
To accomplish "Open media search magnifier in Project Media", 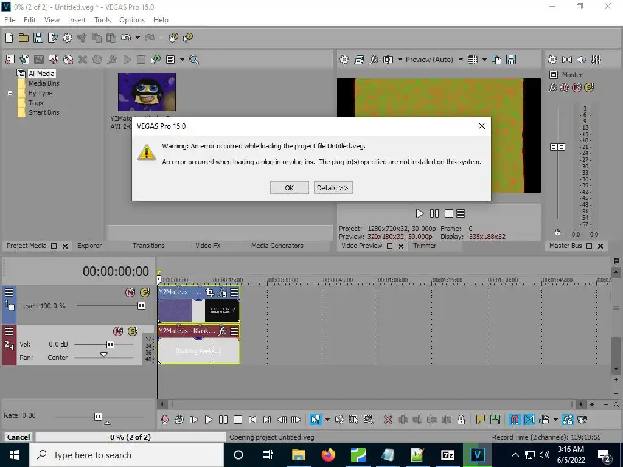I will coord(194,60).
